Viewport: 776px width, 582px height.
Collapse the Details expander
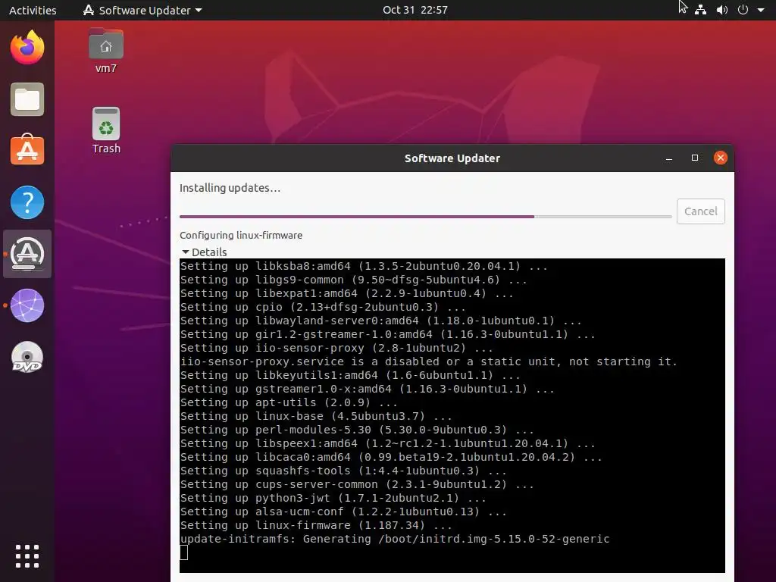click(204, 252)
